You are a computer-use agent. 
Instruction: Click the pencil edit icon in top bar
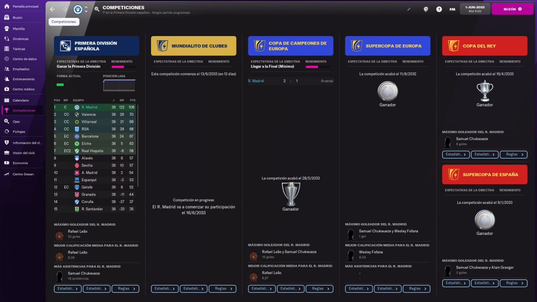[409, 9]
